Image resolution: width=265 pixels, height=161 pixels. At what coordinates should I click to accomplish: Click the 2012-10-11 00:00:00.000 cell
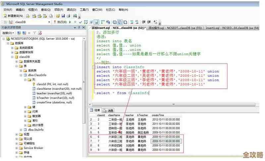pos(166,120)
